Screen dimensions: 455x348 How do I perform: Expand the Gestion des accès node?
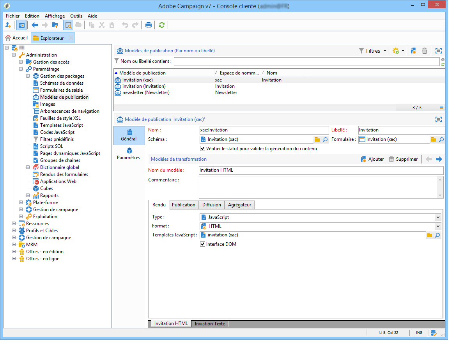tap(21, 62)
